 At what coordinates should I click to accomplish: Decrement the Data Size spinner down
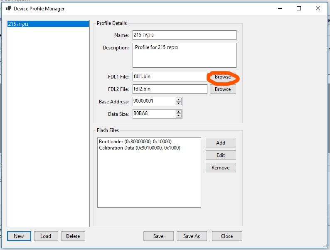(179, 116)
